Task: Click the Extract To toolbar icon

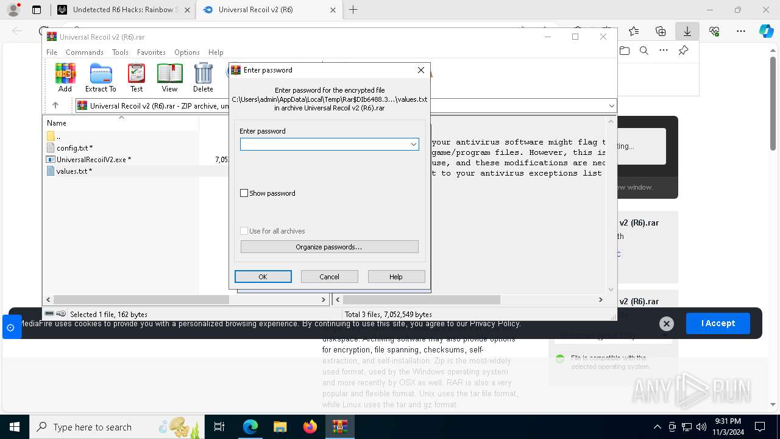Action: [101, 77]
